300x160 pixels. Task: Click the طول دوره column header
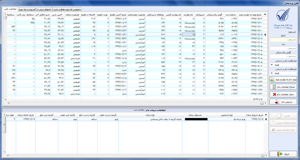pos(11,115)
